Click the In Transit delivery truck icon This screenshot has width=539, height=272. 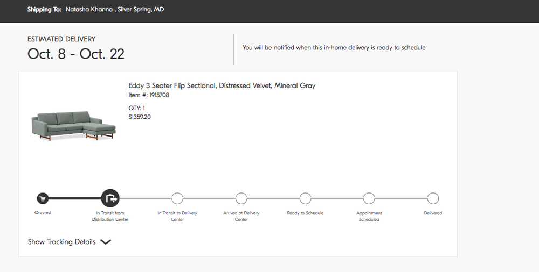click(110, 198)
